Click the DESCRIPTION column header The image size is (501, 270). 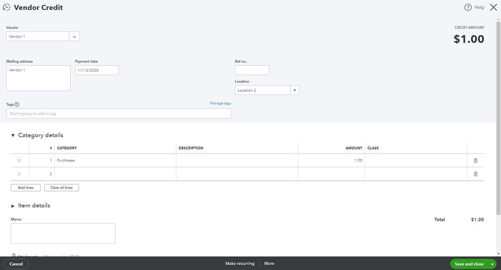click(191, 148)
